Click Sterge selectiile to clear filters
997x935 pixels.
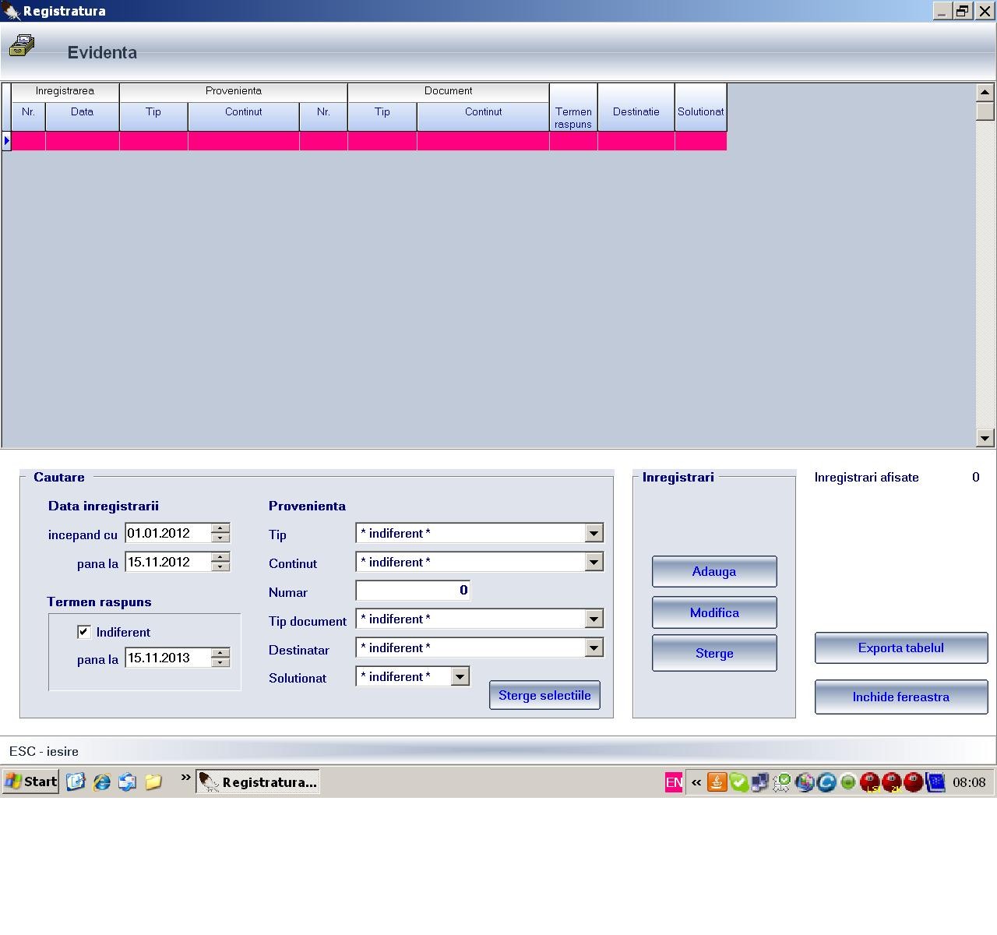(x=544, y=696)
